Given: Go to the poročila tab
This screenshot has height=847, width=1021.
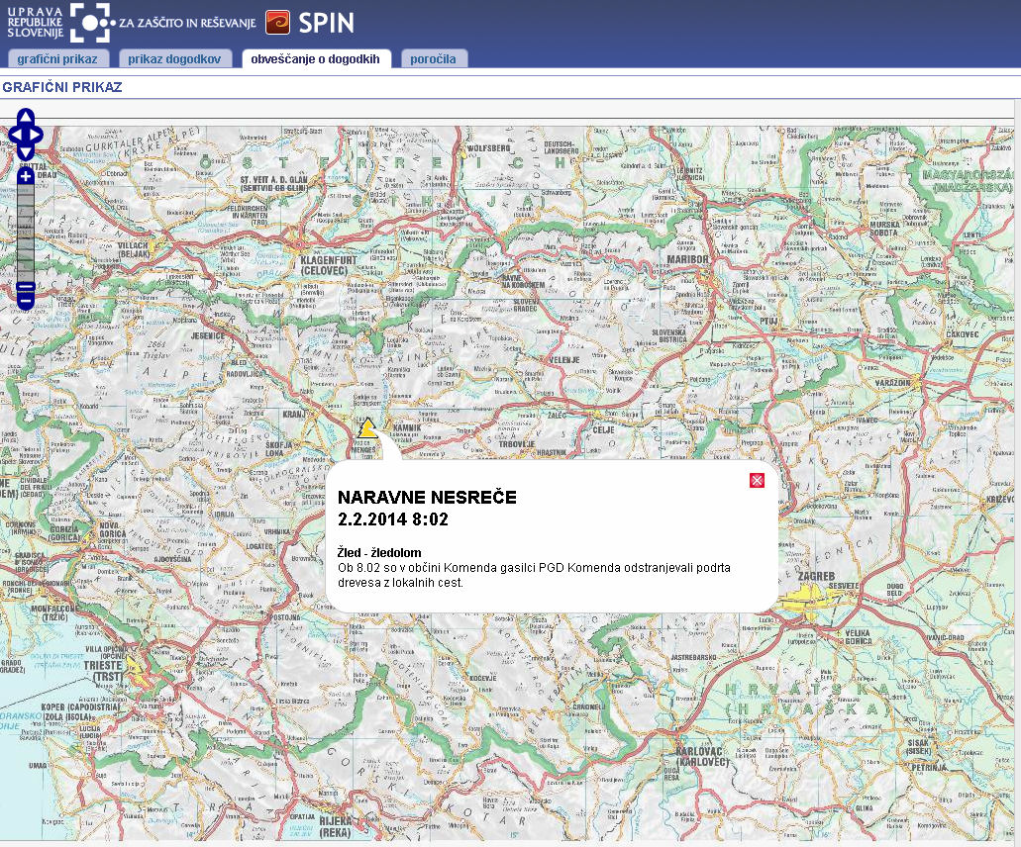Looking at the screenshot, I should [433, 58].
